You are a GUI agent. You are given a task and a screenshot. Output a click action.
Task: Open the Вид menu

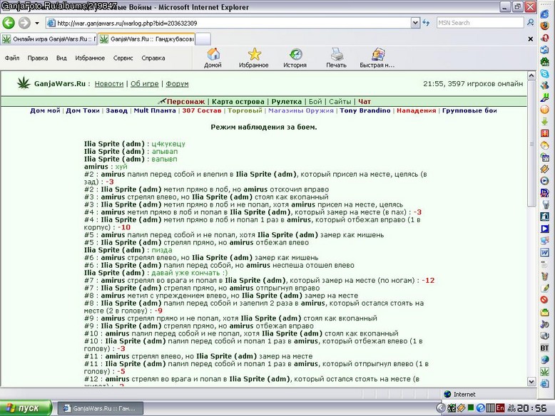(x=61, y=58)
